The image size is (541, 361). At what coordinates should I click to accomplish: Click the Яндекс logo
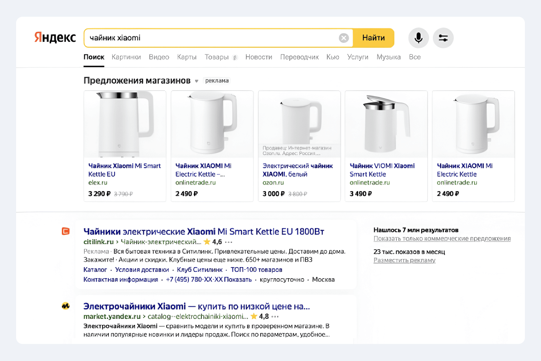[x=55, y=38]
